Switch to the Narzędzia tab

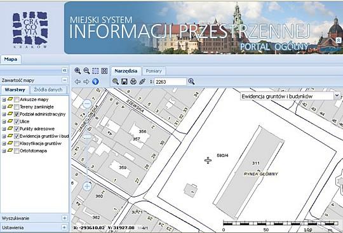click(126, 71)
